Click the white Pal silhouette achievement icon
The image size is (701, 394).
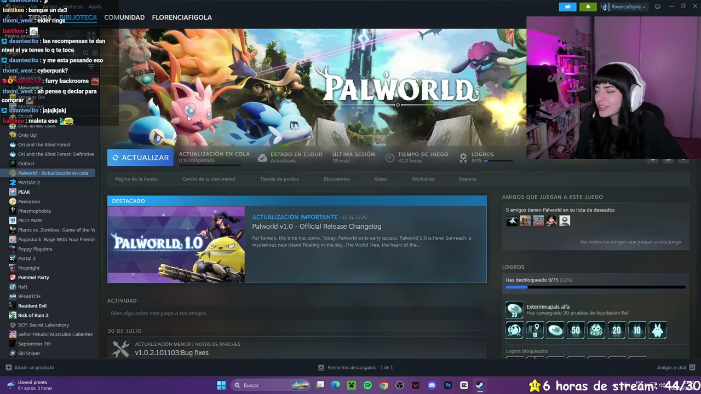[x=658, y=330]
